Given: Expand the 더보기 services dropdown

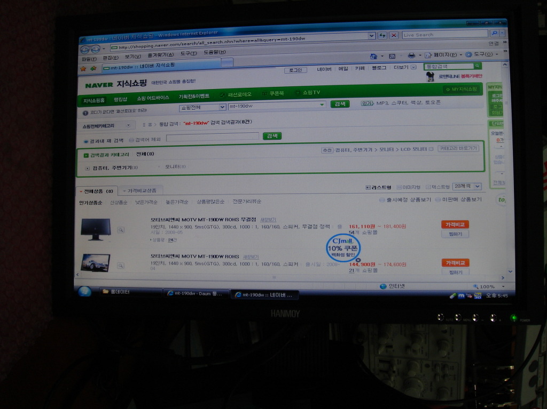Looking at the screenshot, I should 414,67.
